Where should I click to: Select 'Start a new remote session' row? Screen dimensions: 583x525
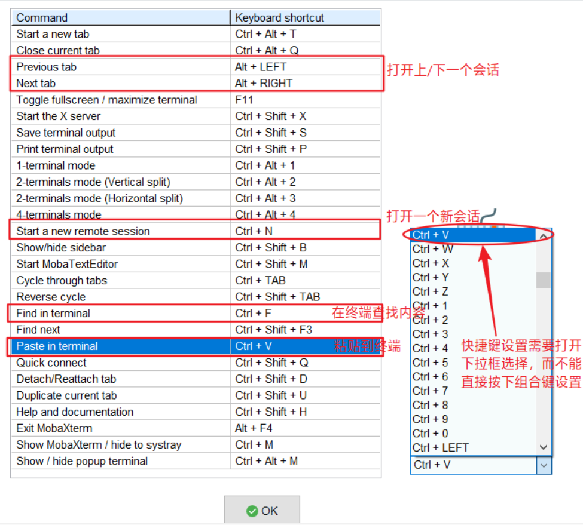pyautogui.click(x=196, y=231)
